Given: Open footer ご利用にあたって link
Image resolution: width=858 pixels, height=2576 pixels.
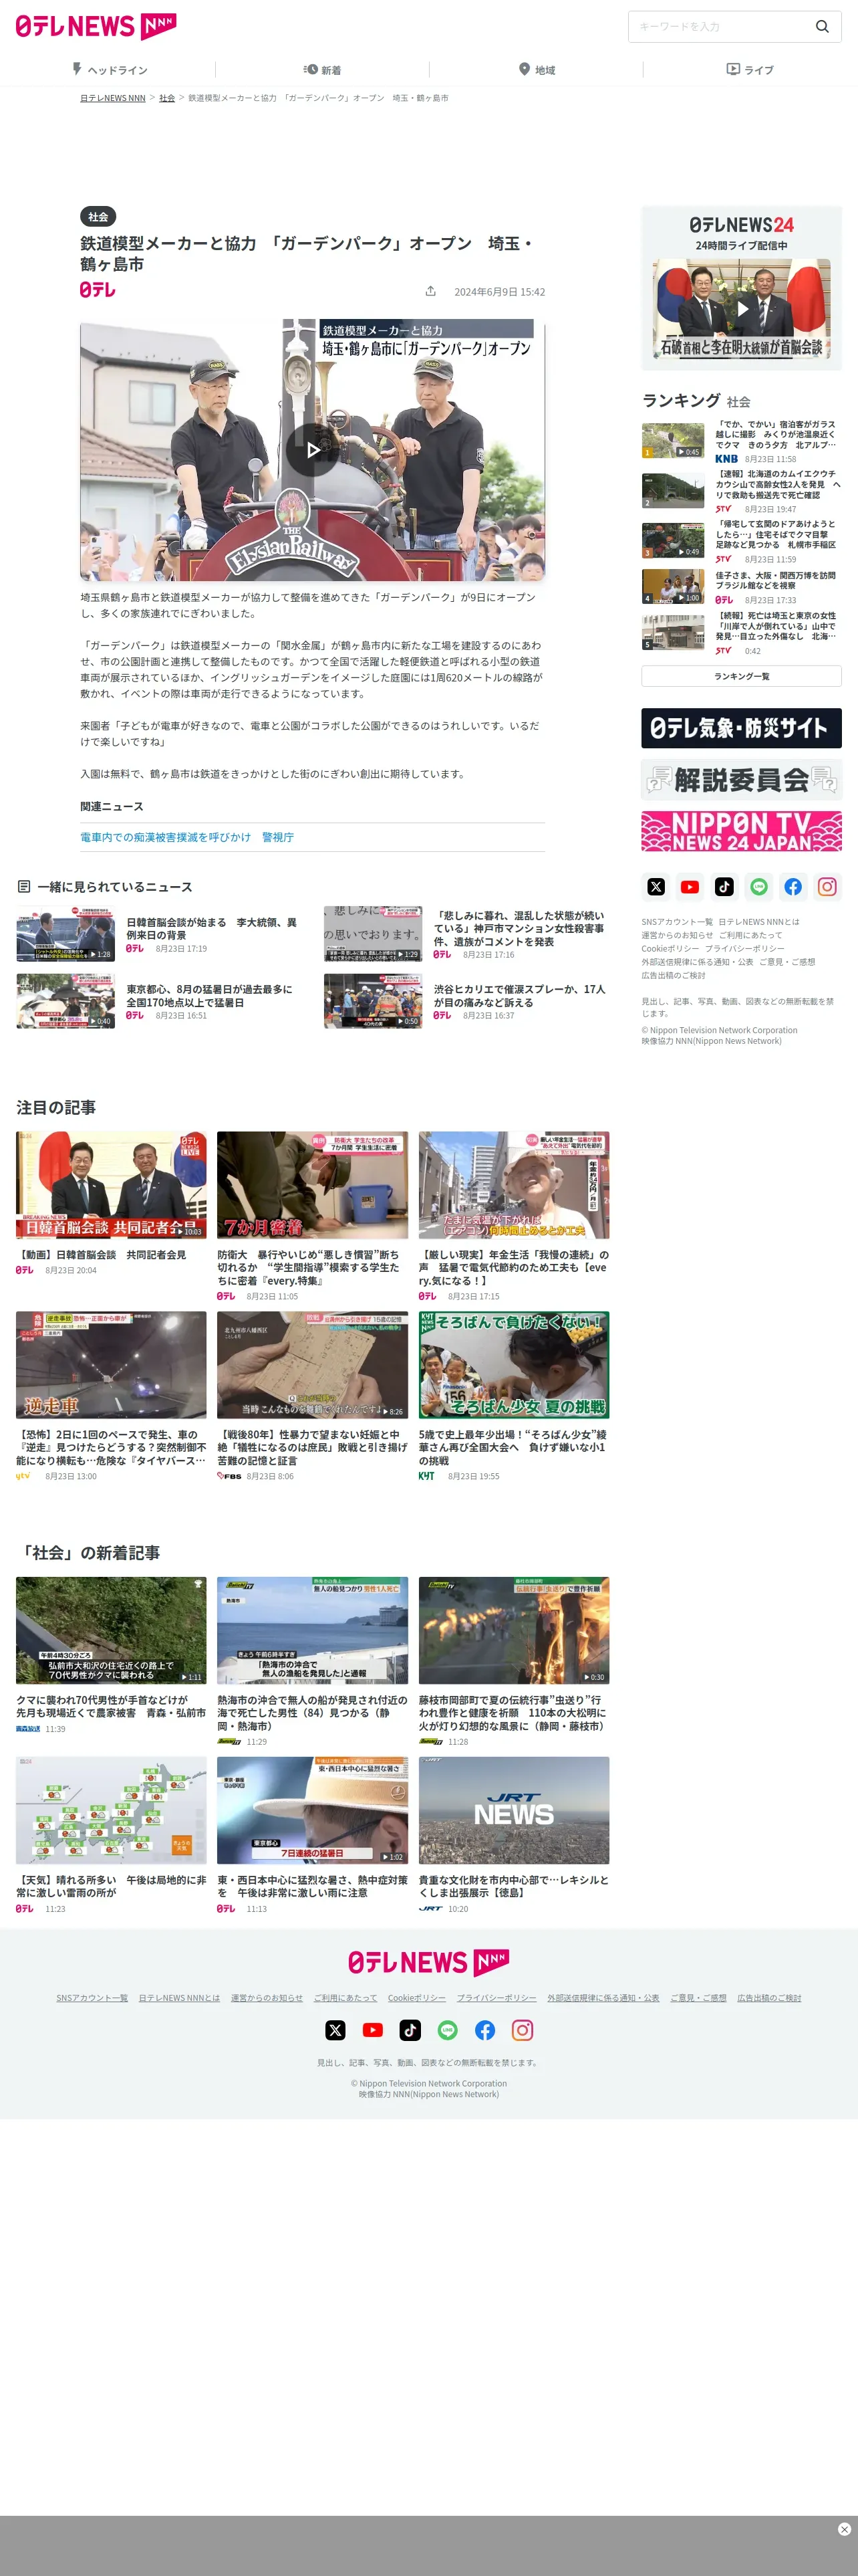Looking at the screenshot, I should tap(345, 1998).
